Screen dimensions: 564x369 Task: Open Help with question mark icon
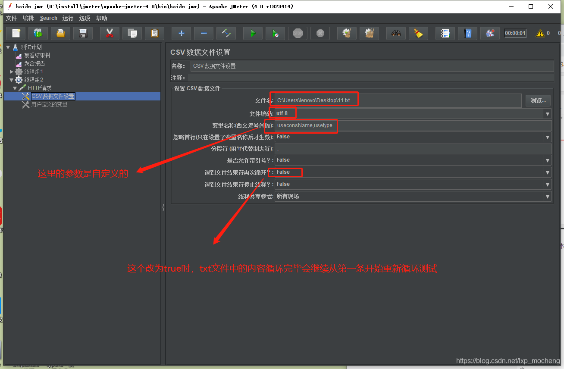pyautogui.click(x=467, y=33)
